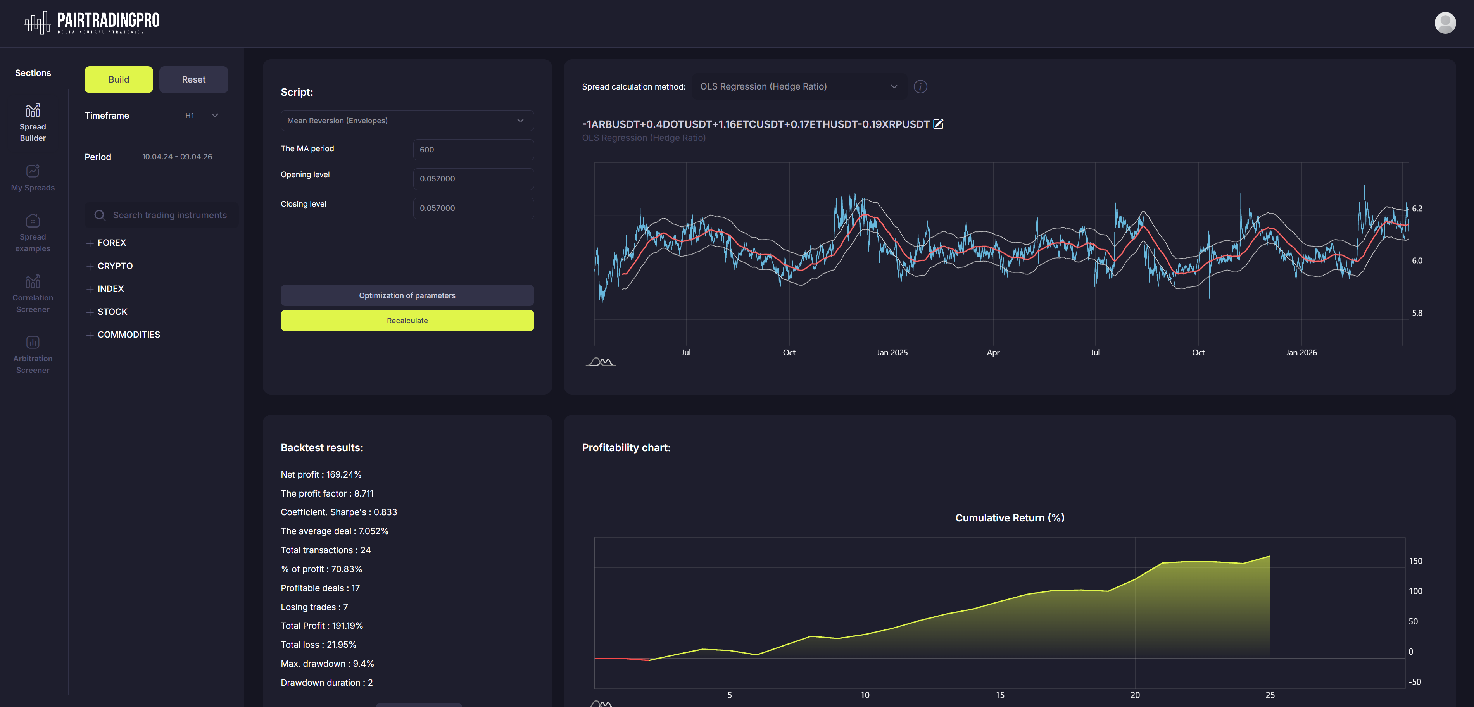Click the edit spread formula pencil icon
Viewport: 1474px width, 707px height.
point(938,124)
